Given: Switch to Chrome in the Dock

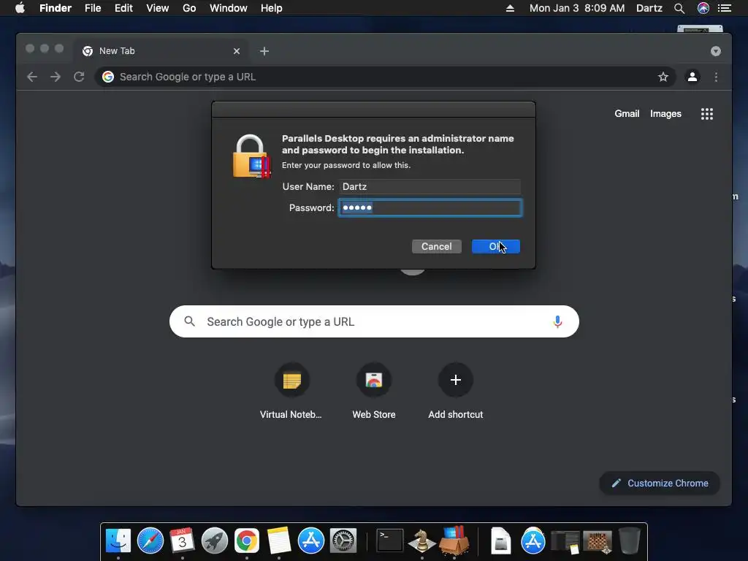Looking at the screenshot, I should coord(247,541).
